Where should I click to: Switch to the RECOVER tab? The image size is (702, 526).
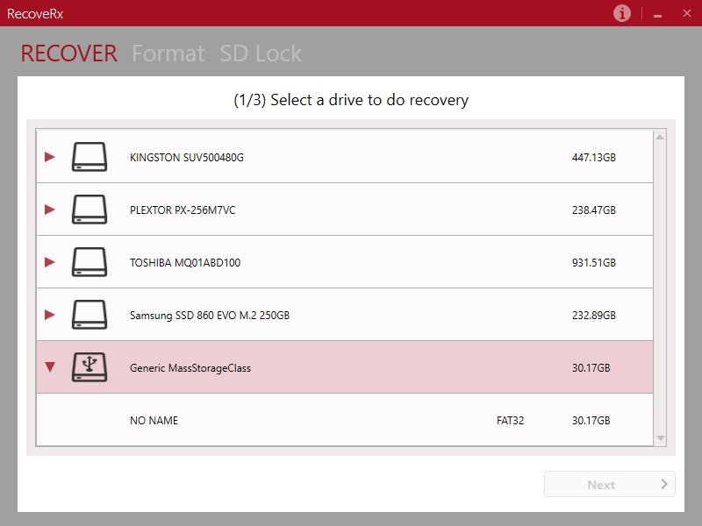[69, 53]
